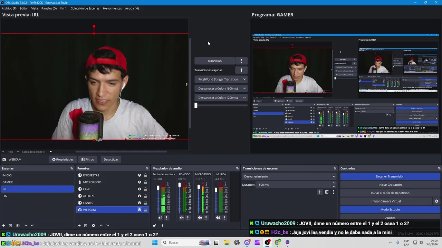Remove selected scene with trash icon

pos(10,226)
